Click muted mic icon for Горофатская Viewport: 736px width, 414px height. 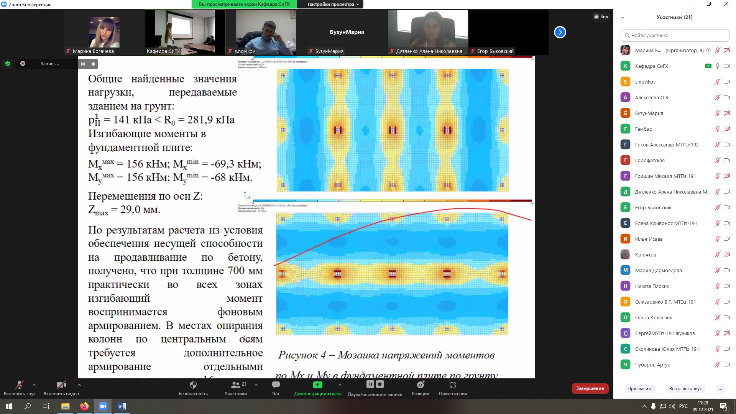pyautogui.click(x=717, y=160)
